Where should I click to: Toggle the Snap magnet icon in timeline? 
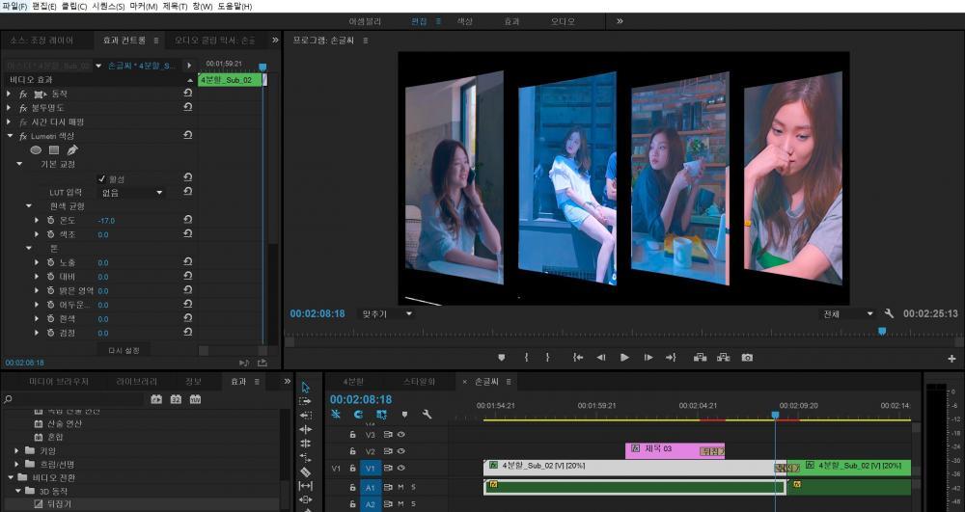coord(358,415)
